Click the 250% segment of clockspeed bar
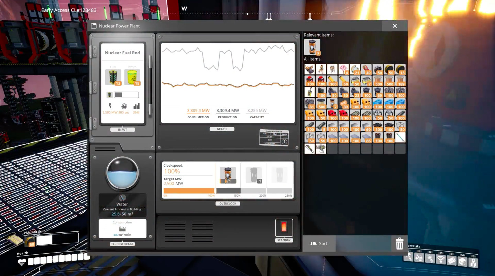Image resolution: width=495 pixels, height=276 pixels. tap(279, 191)
